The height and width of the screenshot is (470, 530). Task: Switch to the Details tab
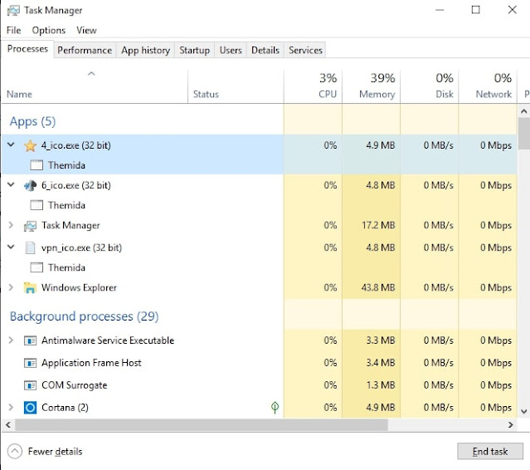265,51
